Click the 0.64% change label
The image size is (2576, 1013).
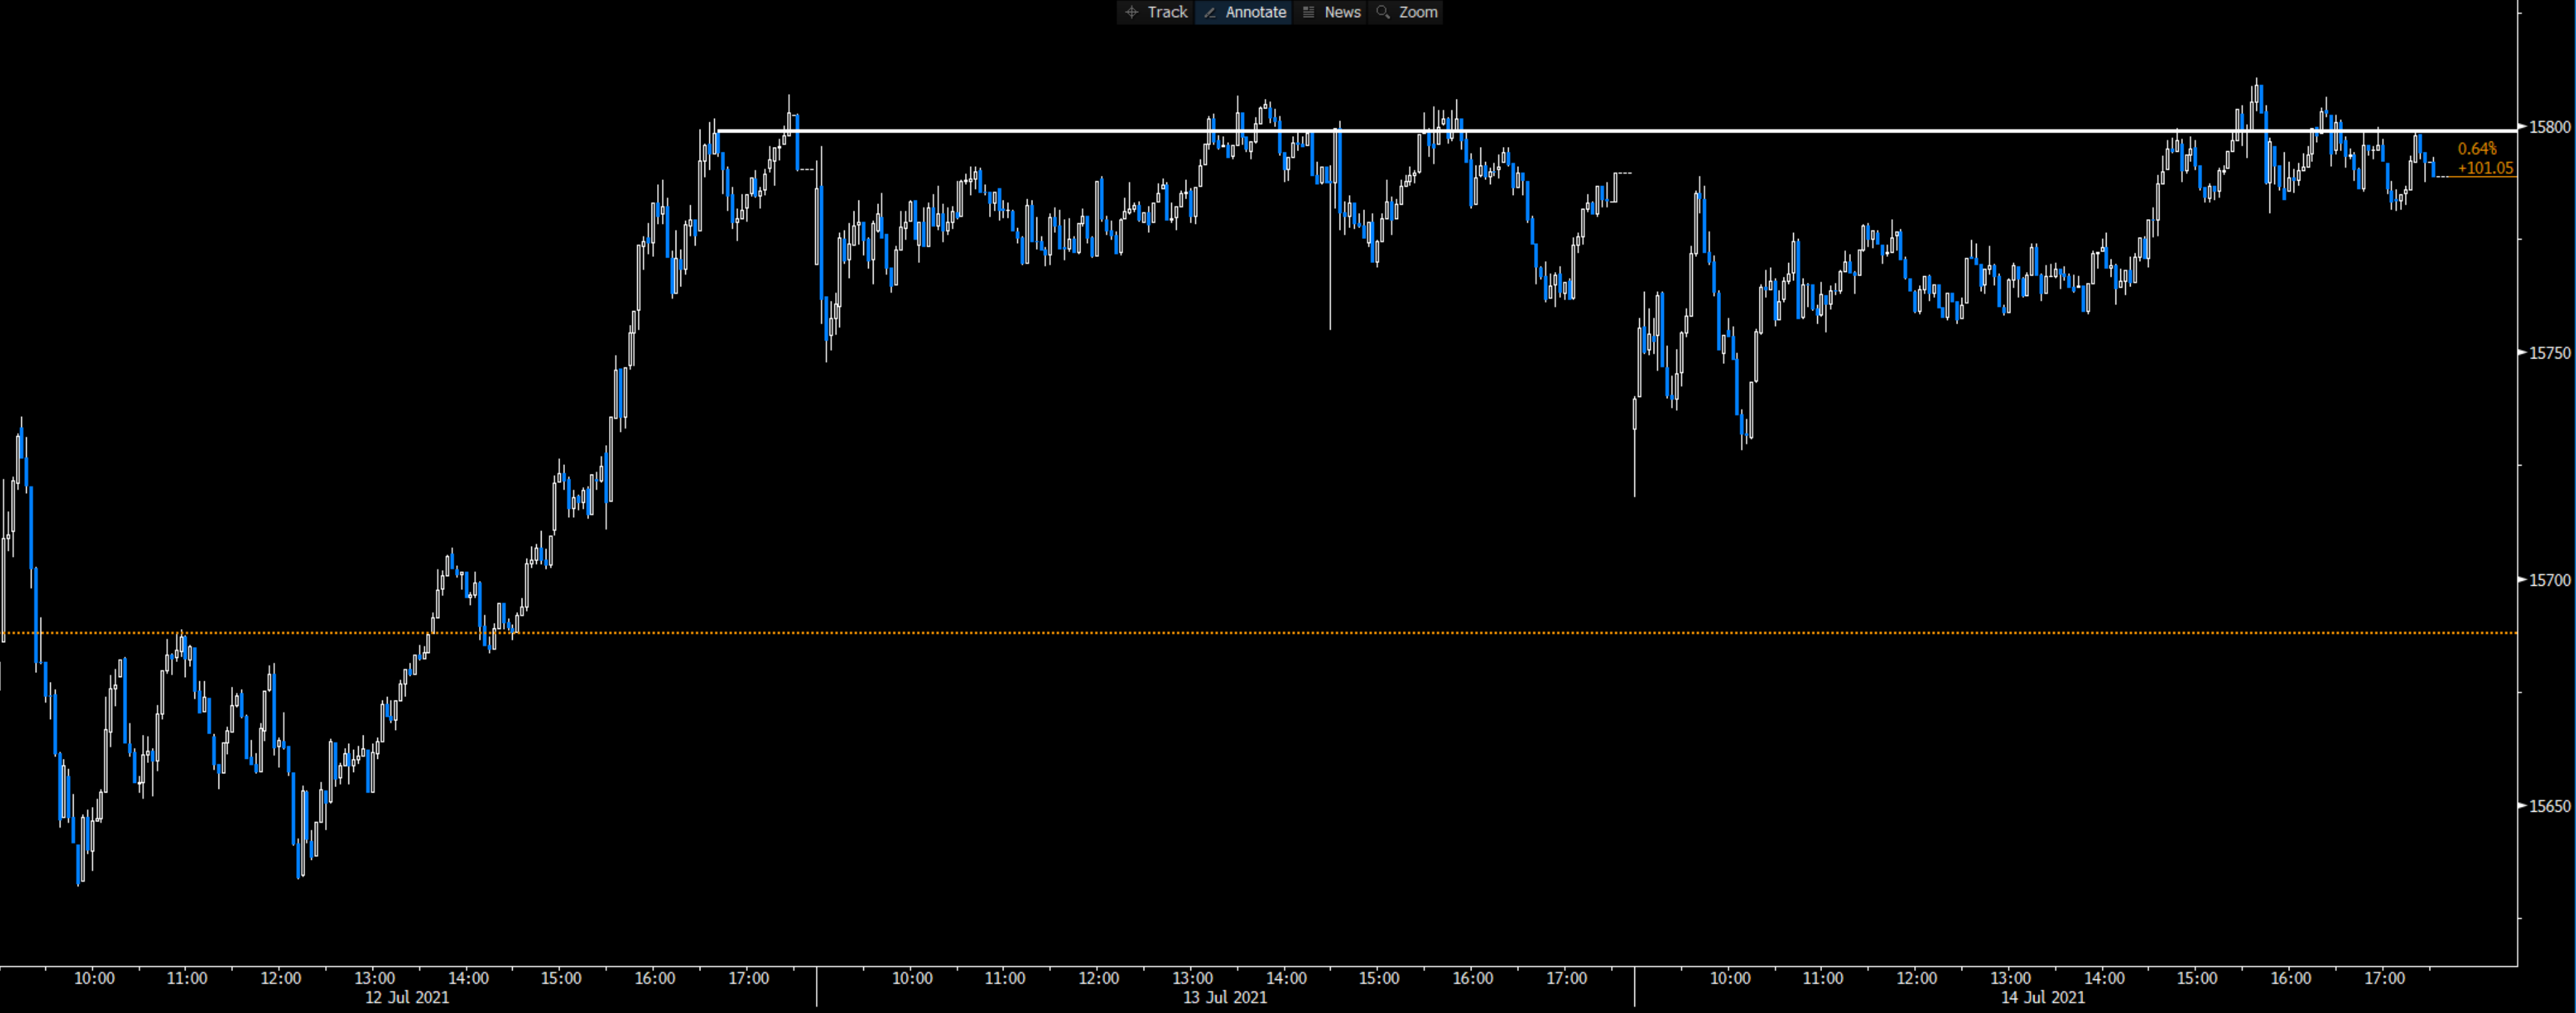pos(2477,149)
